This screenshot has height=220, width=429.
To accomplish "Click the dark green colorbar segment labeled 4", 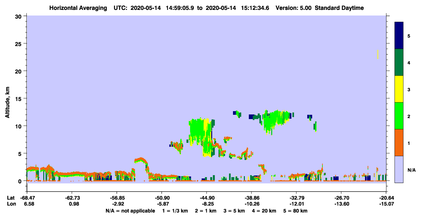I will 399,62.
